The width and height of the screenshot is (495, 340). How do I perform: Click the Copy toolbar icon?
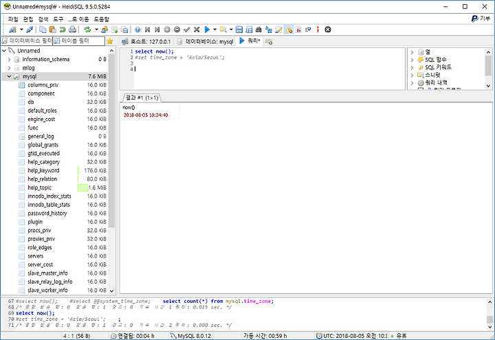coord(43,30)
